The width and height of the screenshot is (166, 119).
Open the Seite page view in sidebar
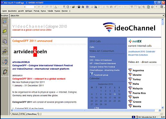[5, 21]
